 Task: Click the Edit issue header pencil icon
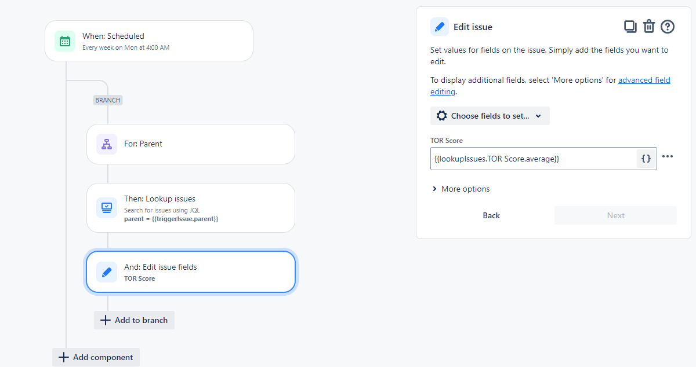[x=440, y=27]
